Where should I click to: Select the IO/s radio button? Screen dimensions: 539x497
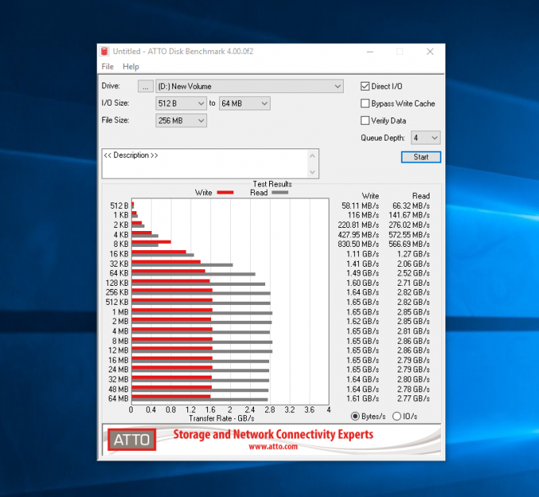[397, 416]
